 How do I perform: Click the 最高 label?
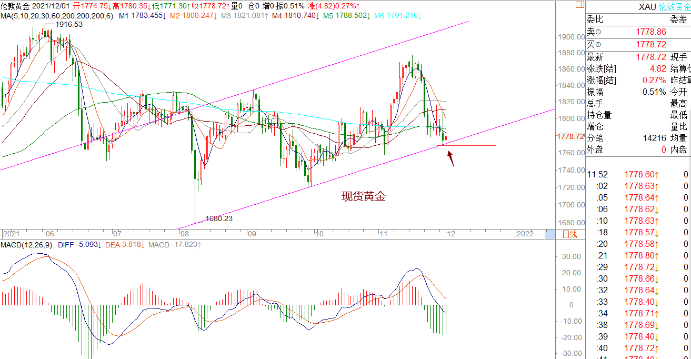point(678,103)
